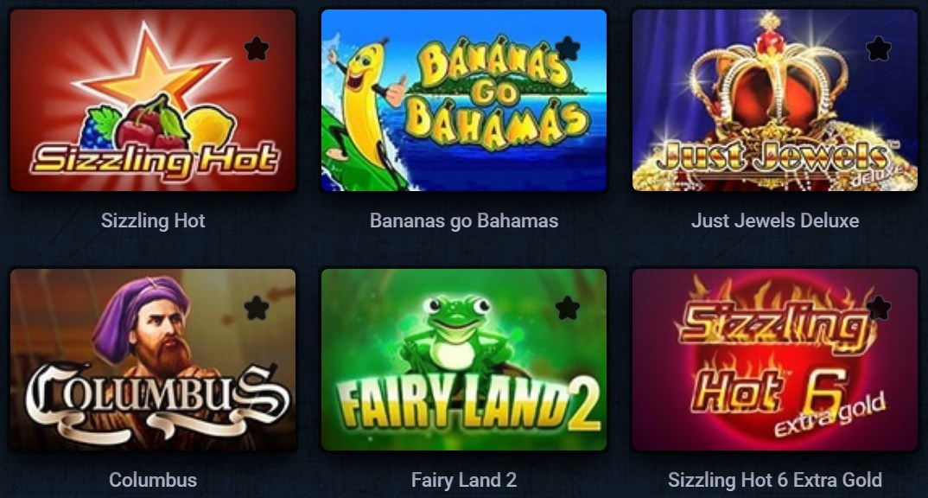Click the Sizzling Hot title text
The height and width of the screenshot is (498, 928).
(153, 220)
